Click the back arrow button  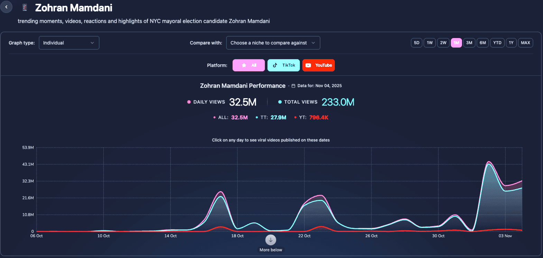coord(6,7)
